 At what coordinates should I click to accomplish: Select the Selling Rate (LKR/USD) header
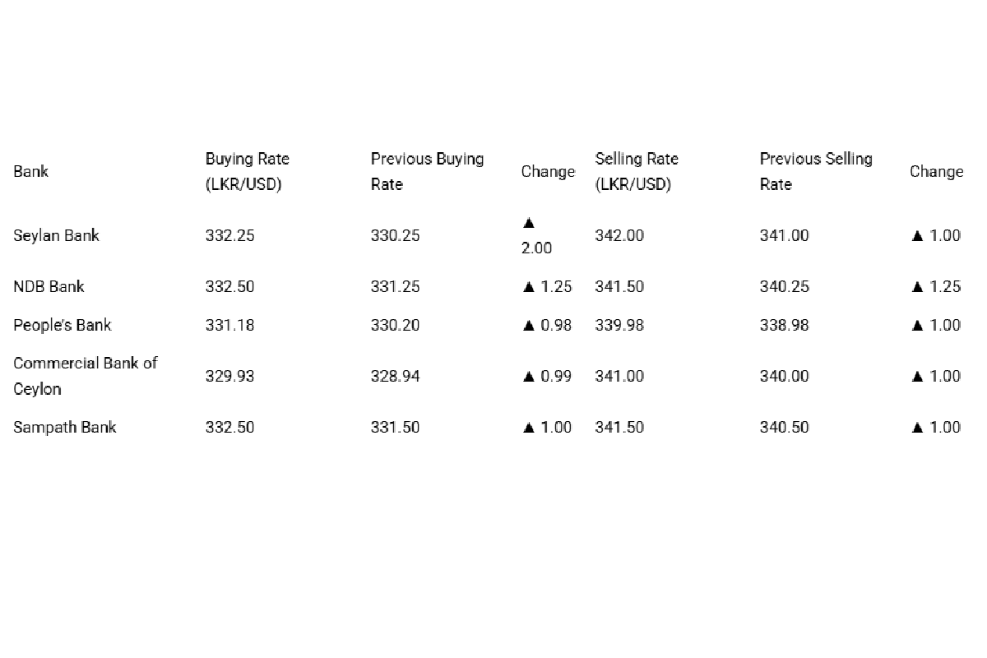point(636,172)
